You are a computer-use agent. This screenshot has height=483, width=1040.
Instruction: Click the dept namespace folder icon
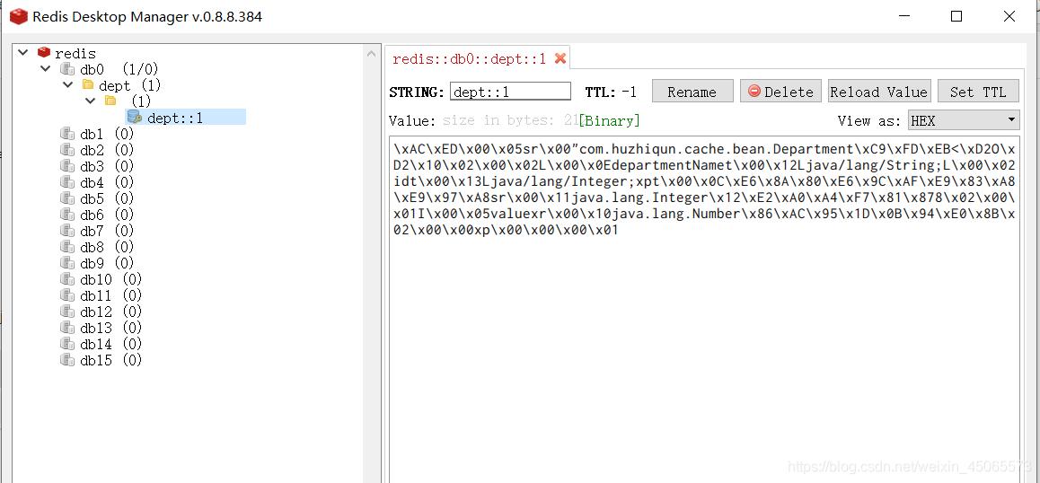point(88,85)
